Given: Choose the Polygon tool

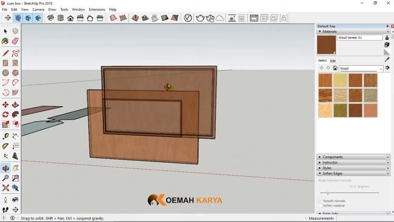Looking at the screenshot, I should [x=15, y=73].
